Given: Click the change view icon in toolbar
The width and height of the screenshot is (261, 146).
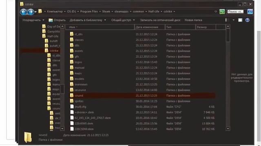Looking at the screenshot, I should tap(227, 20).
